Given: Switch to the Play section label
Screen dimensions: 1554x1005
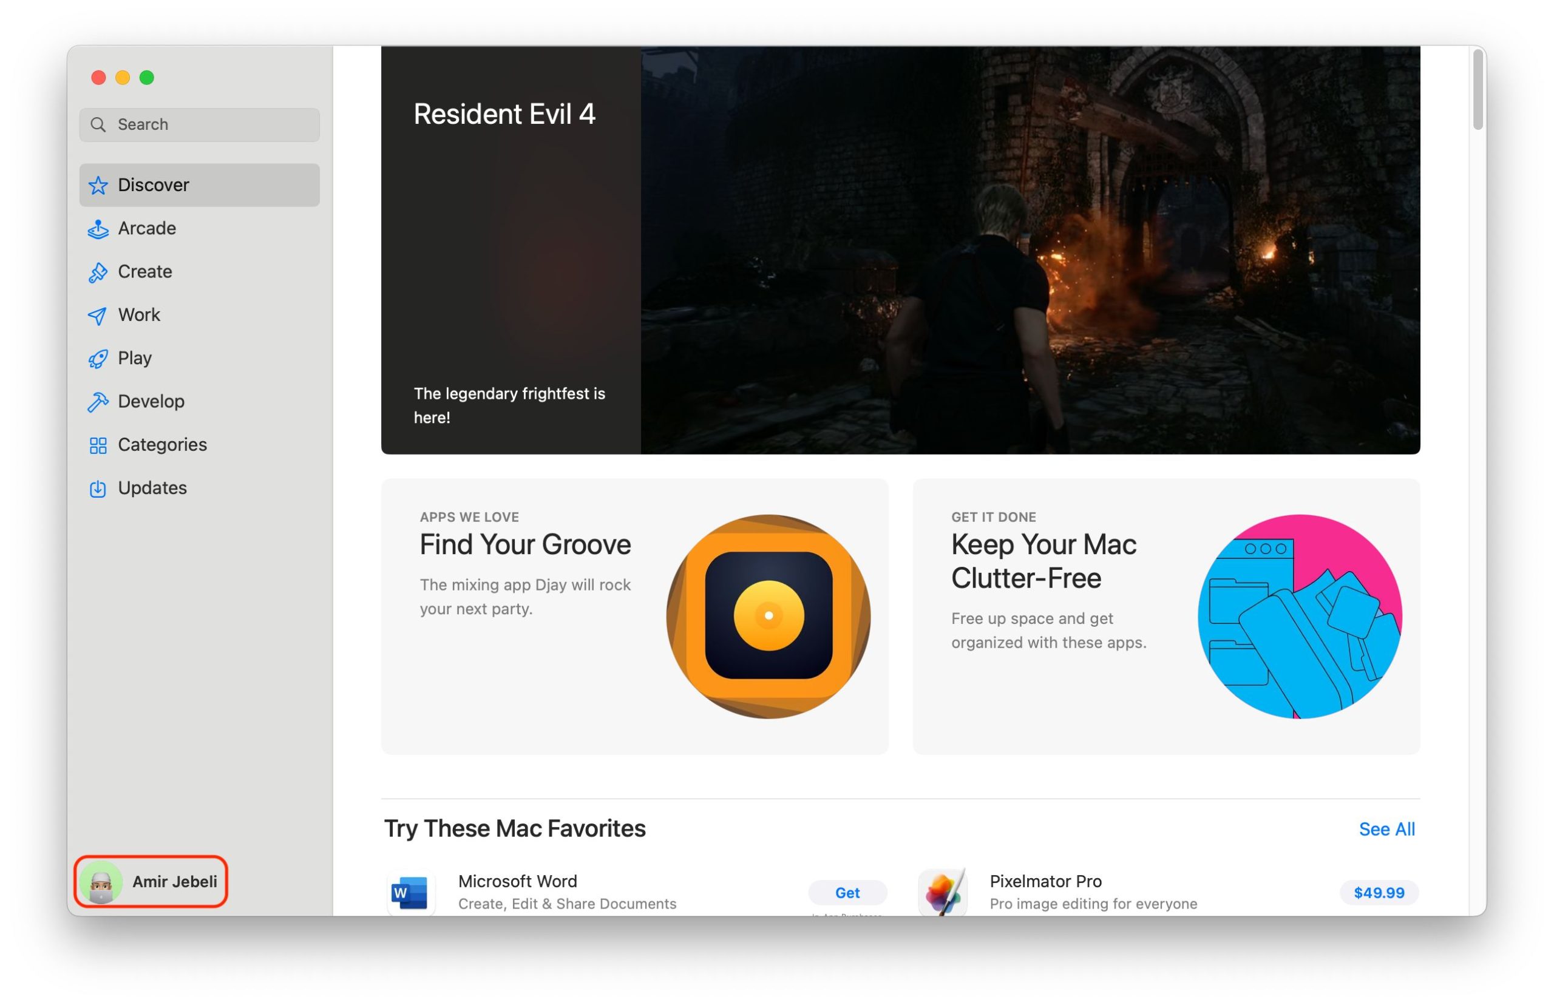Looking at the screenshot, I should pyautogui.click(x=134, y=358).
